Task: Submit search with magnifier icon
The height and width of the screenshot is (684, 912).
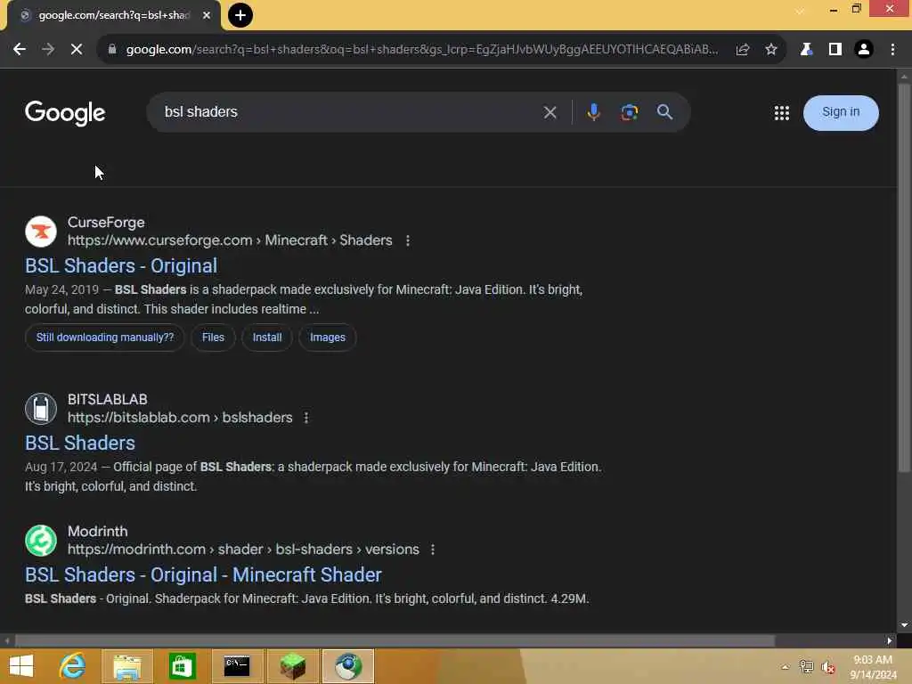Action: (664, 112)
